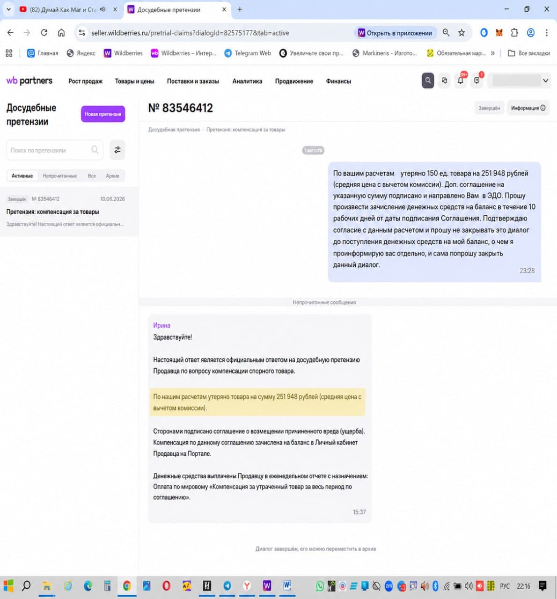Mute the YouTube tab audio icon

(103, 9)
